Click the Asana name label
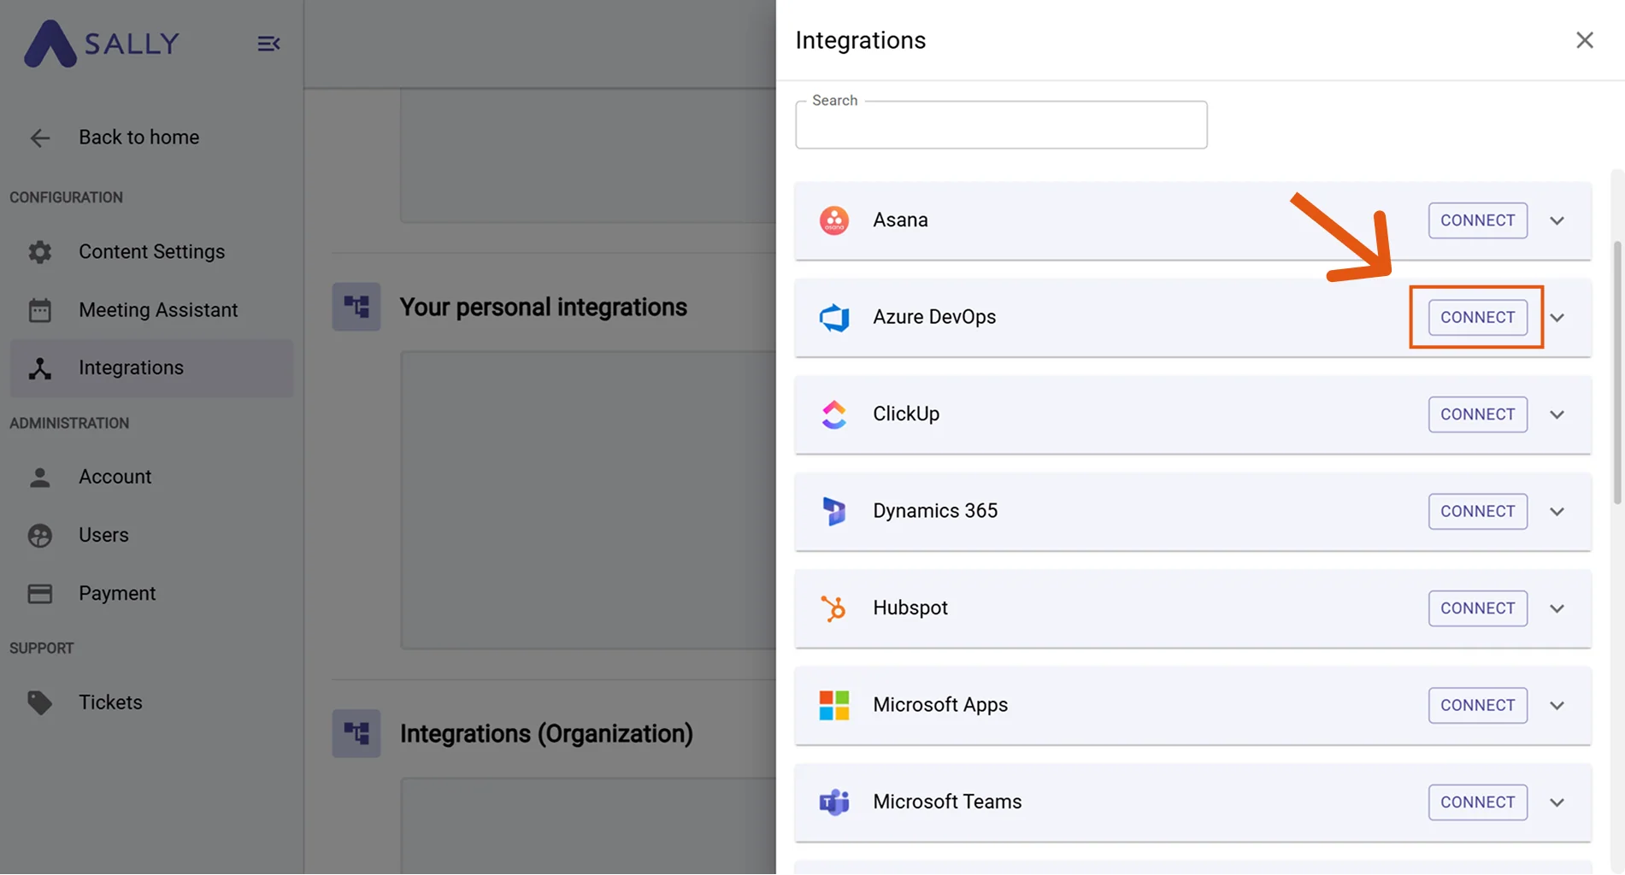The width and height of the screenshot is (1625, 875). (900, 220)
